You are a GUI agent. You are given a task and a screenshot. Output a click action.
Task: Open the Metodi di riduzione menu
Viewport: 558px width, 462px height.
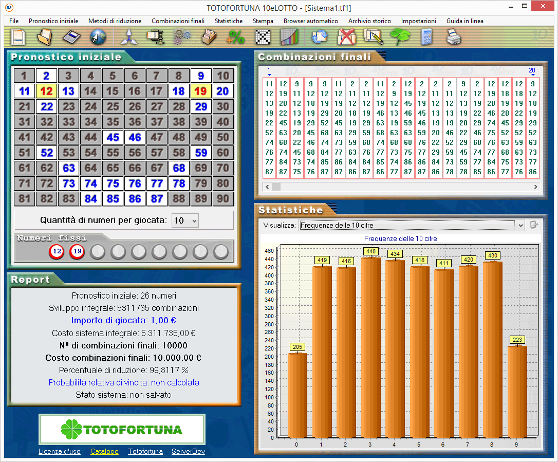click(115, 21)
